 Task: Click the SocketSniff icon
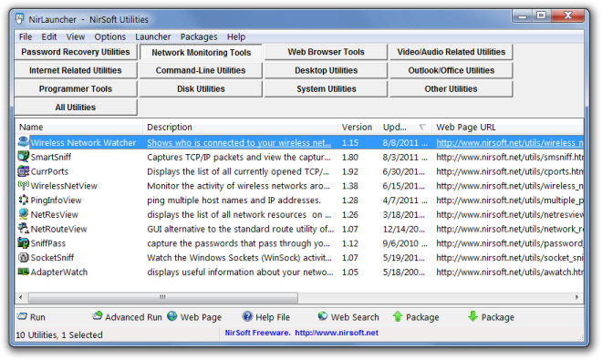click(x=24, y=258)
